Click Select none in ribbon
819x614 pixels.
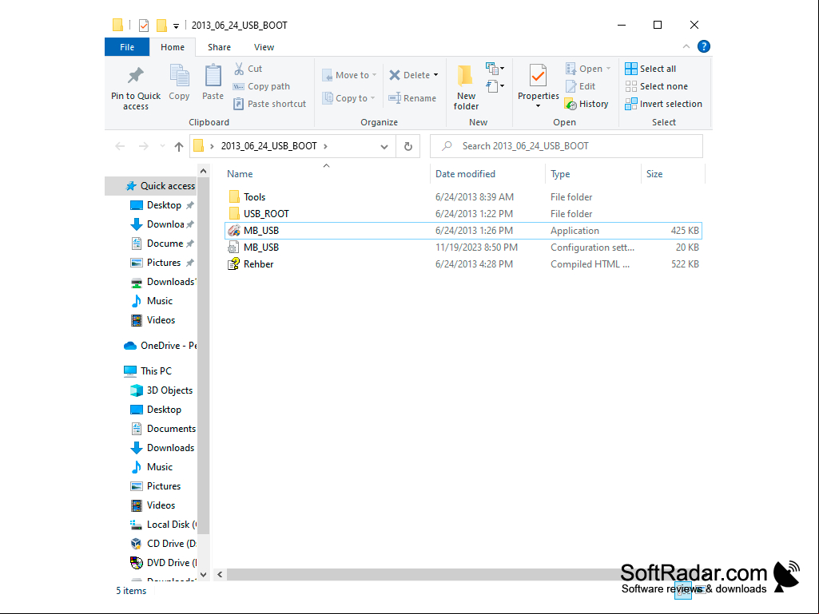click(657, 86)
